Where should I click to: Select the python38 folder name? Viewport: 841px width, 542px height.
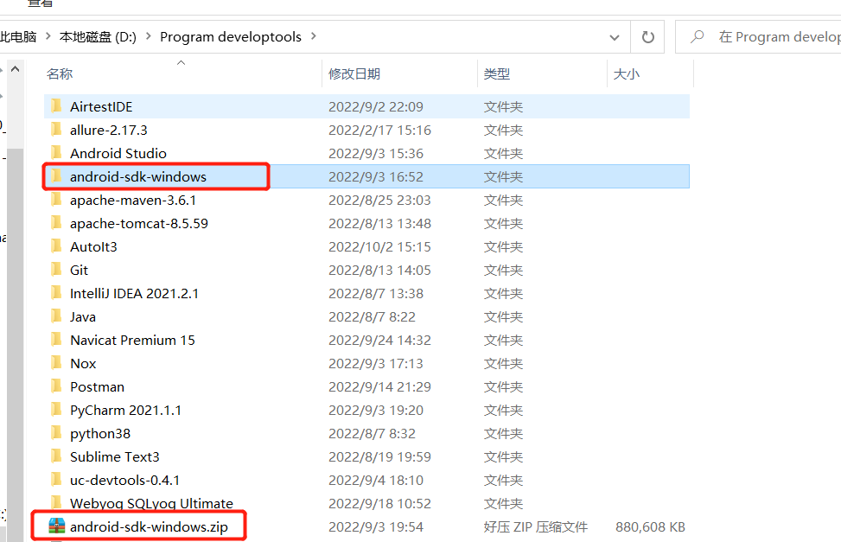click(100, 433)
